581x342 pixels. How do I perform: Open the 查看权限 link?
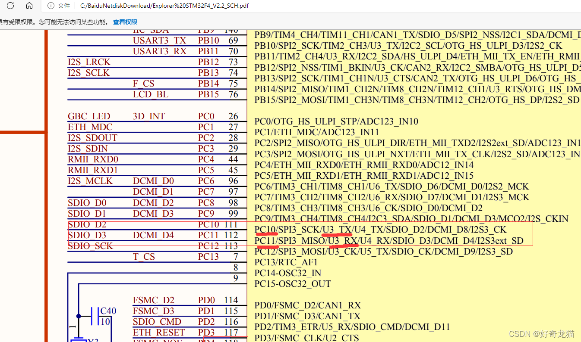click(125, 22)
